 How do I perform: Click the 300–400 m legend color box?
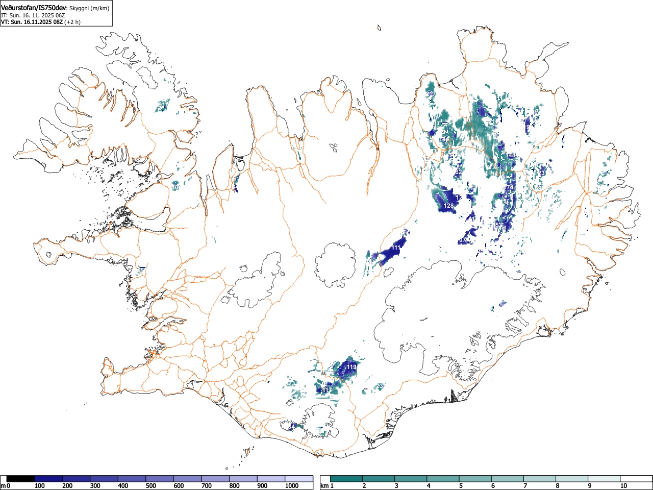(104, 479)
